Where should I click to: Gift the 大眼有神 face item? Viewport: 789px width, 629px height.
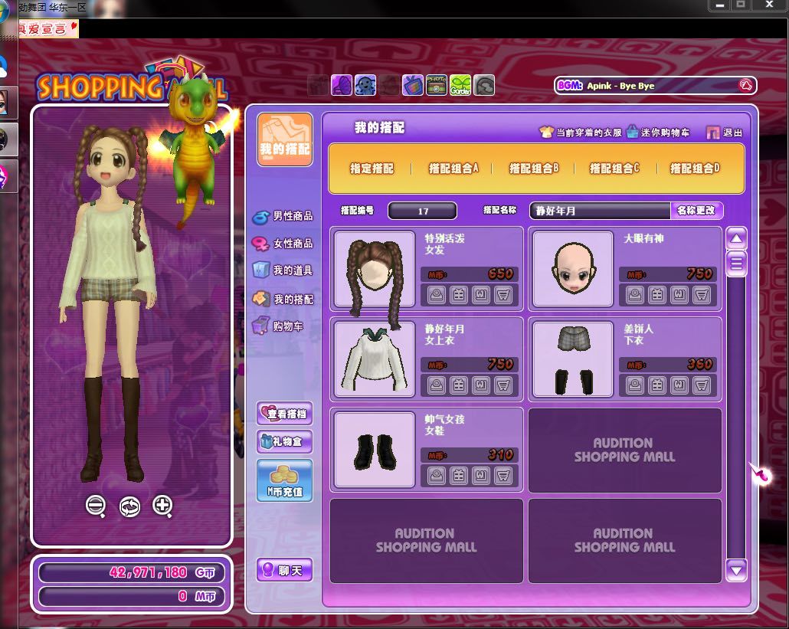(x=657, y=294)
